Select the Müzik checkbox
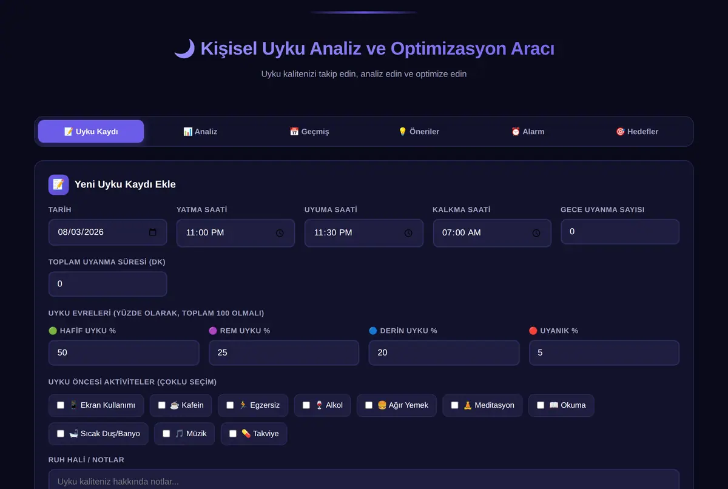 click(x=166, y=434)
